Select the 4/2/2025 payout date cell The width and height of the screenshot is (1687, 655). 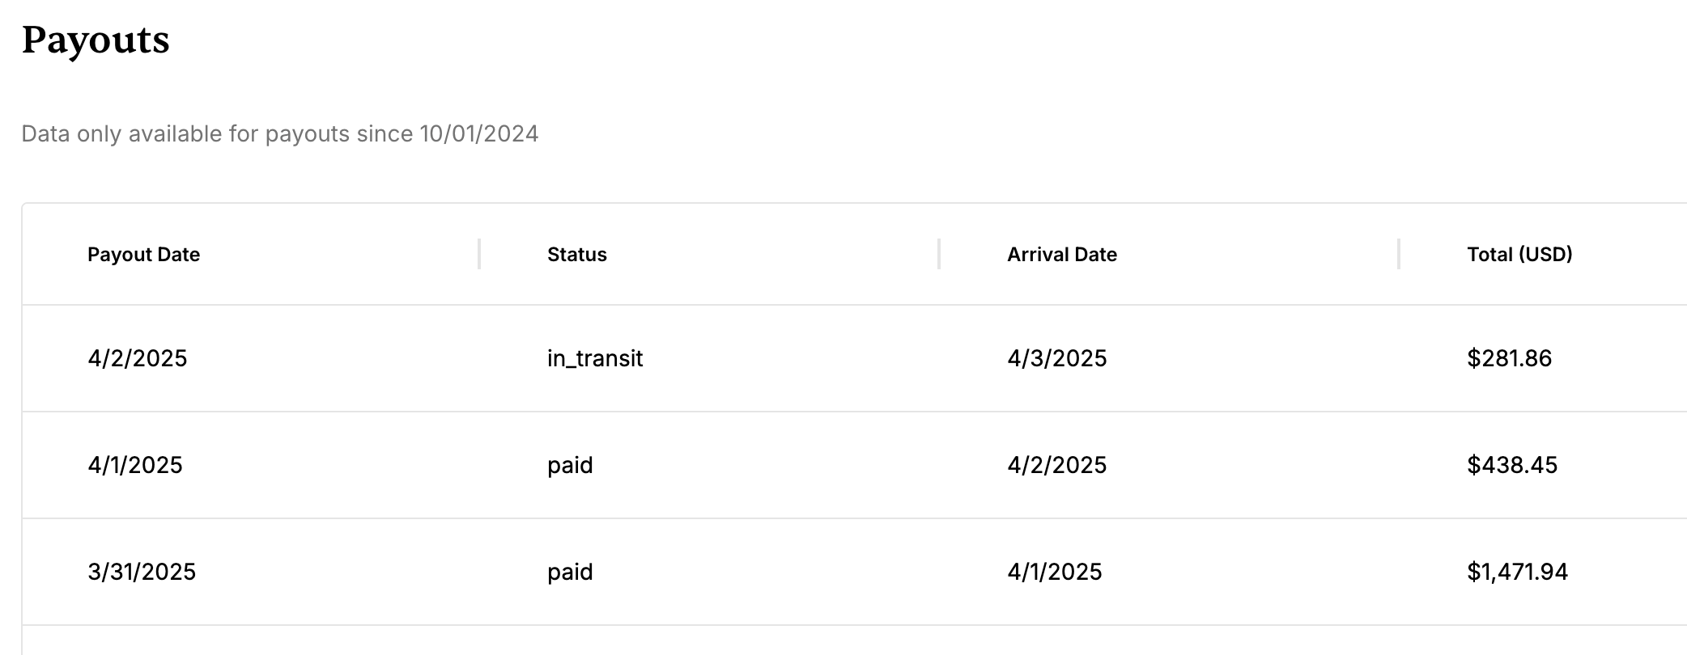point(137,358)
